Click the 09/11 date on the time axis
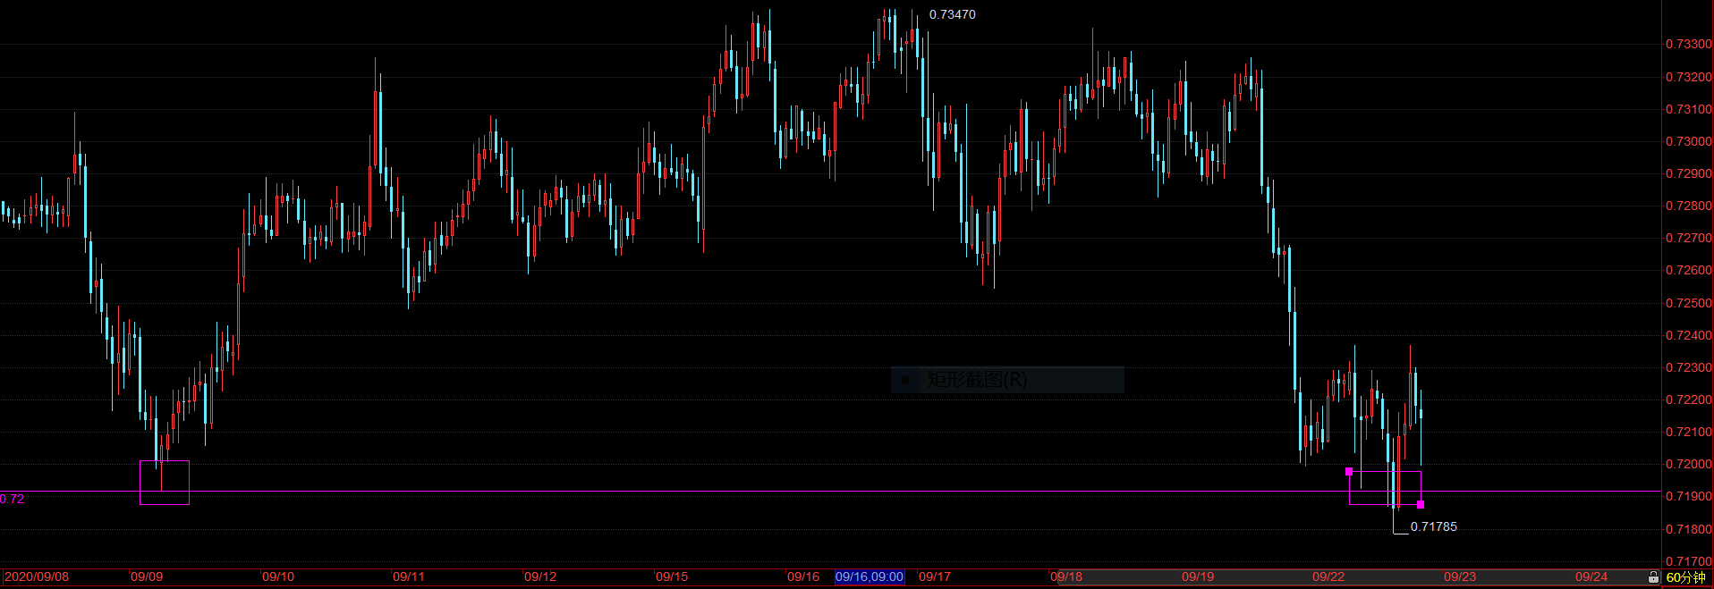The width and height of the screenshot is (1714, 589). (409, 576)
